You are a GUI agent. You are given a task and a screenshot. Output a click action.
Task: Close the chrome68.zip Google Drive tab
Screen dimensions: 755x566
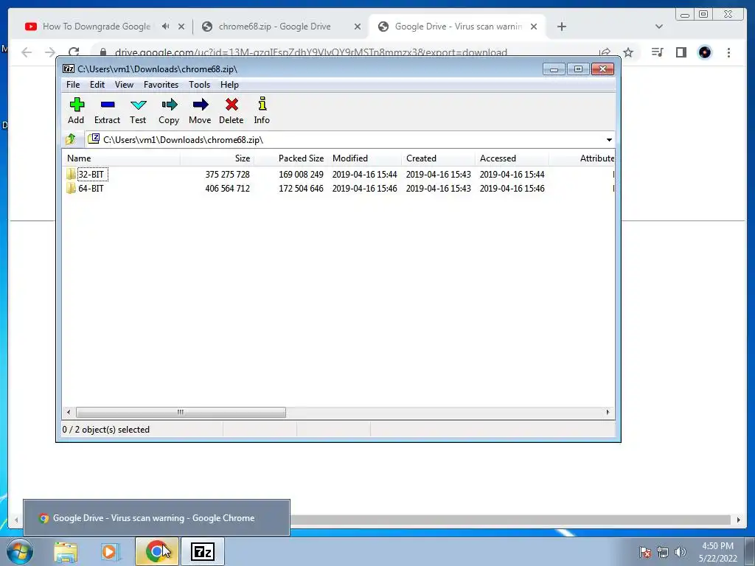point(358,27)
